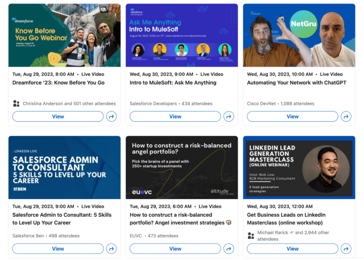View the Intro to MuleSoft event
This screenshot has height=260, width=364.
click(175, 117)
